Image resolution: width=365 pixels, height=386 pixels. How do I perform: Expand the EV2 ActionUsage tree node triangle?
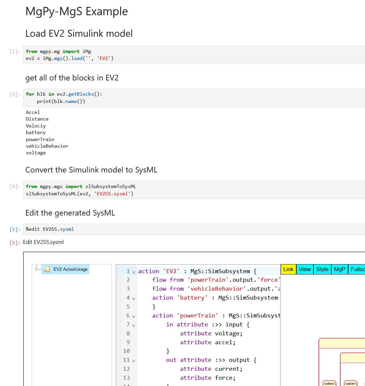click(36, 269)
